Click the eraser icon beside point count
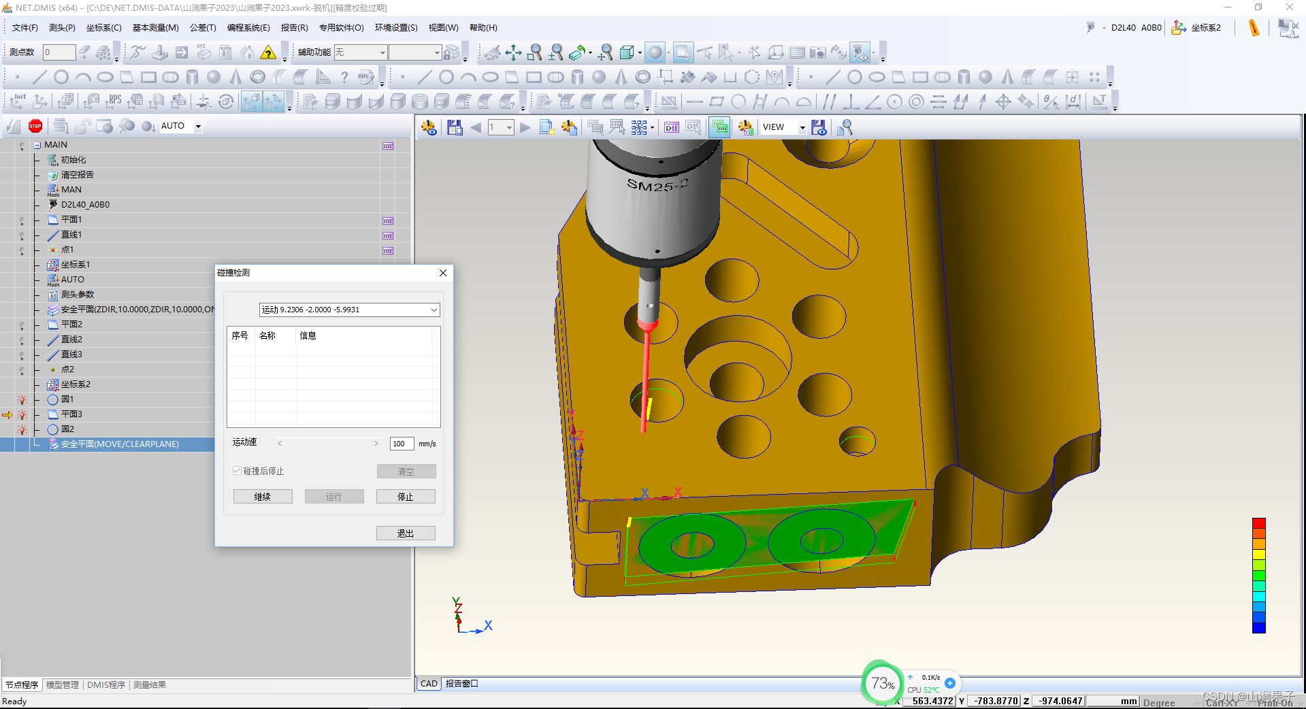The image size is (1306, 709). (x=84, y=52)
